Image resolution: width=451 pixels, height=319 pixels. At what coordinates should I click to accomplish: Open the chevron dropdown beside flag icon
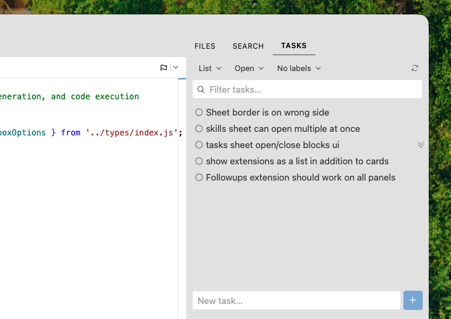tap(175, 67)
